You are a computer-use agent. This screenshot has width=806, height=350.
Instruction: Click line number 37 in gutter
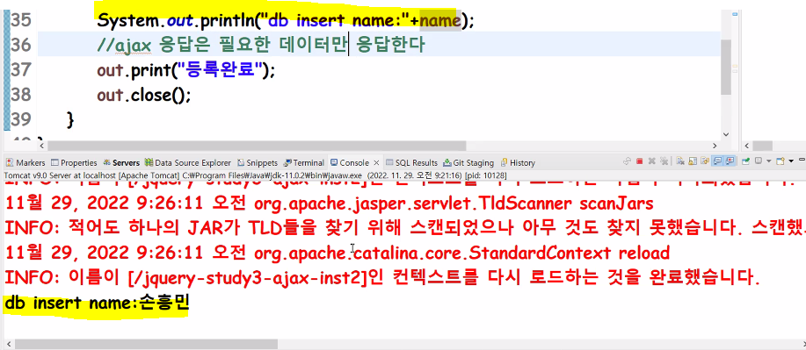pyautogui.click(x=21, y=69)
